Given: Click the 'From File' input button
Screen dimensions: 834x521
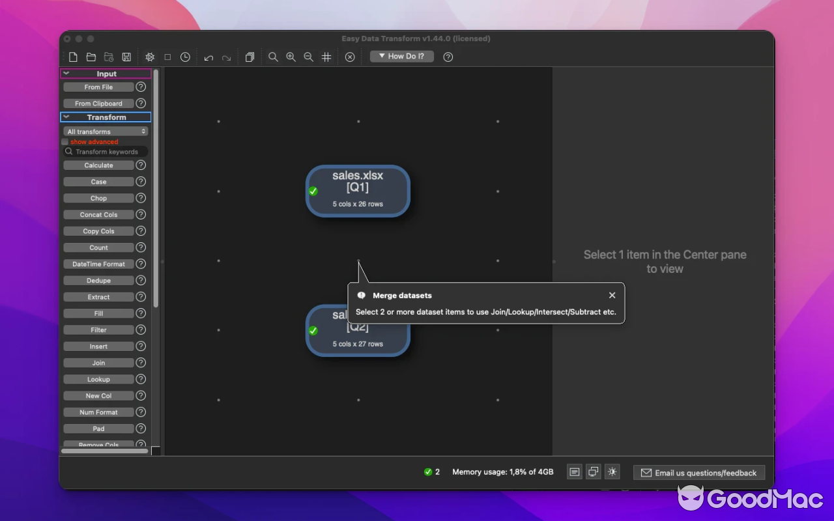Looking at the screenshot, I should coord(98,87).
